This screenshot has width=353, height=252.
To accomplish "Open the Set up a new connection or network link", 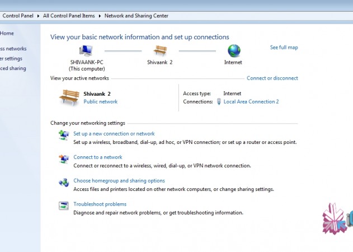I will click(x=114, y=134).
